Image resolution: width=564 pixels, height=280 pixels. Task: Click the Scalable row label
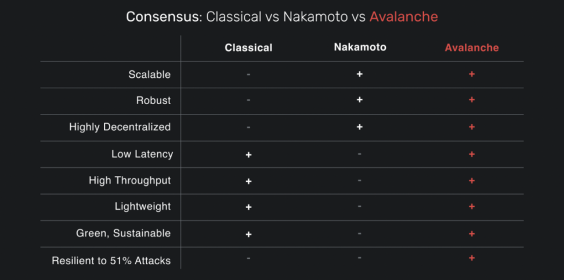pyautogui.click(x=150, y=74)
